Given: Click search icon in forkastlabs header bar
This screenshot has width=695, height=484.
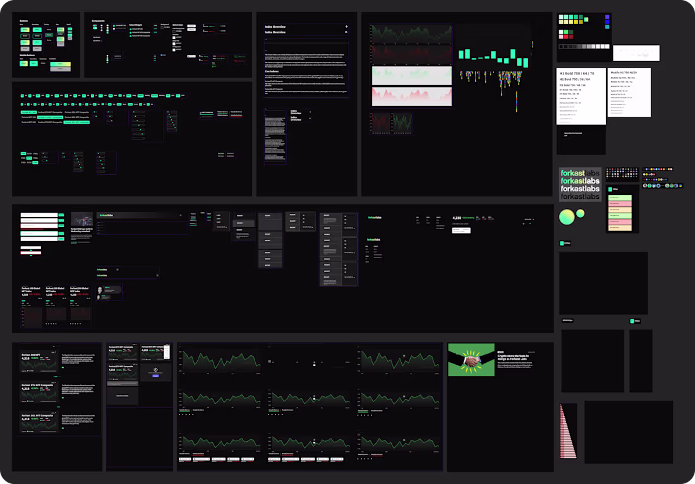Looking at the screenshot, I should tap(181, 215).
